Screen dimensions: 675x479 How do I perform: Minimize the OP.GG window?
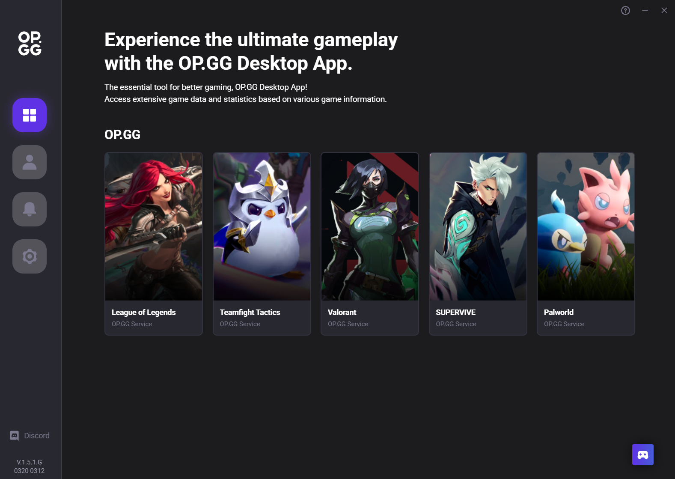click(x=645, y=10)
